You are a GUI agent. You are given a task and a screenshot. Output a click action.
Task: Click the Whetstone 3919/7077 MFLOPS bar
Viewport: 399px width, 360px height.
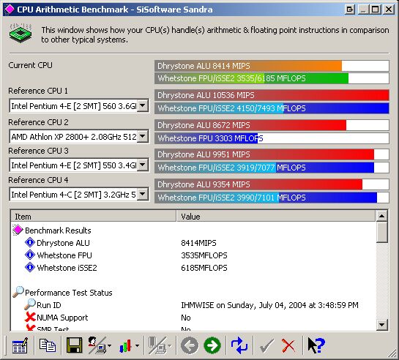(272, 168)
